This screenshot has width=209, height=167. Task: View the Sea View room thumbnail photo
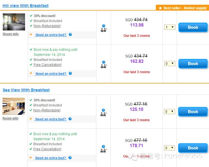14,106
